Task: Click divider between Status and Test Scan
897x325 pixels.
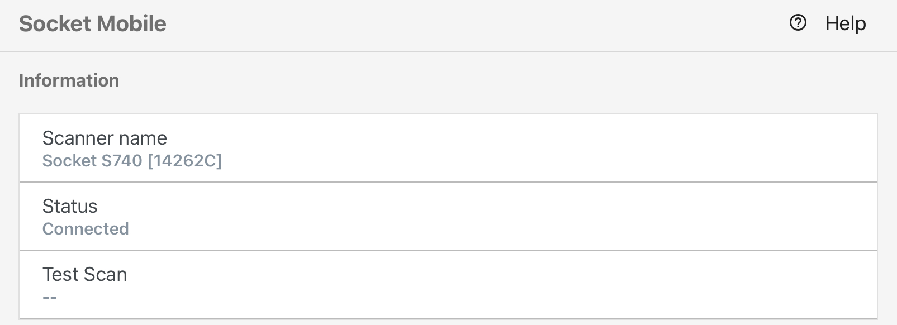Action: tap(448, 250)
